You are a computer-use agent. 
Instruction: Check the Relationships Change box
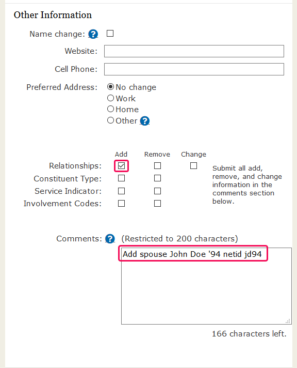[193, 166]
